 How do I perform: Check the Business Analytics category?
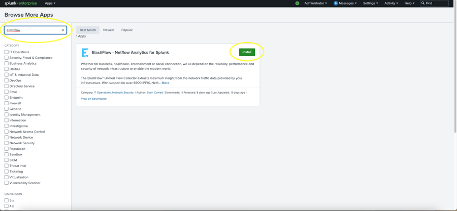point(7,63)
